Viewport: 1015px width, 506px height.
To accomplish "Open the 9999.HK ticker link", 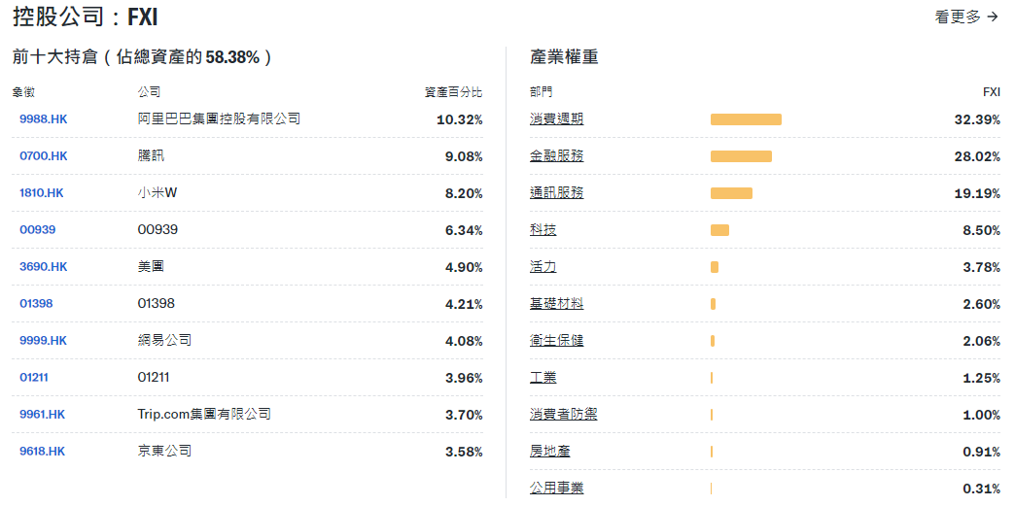I will point(44,341).
